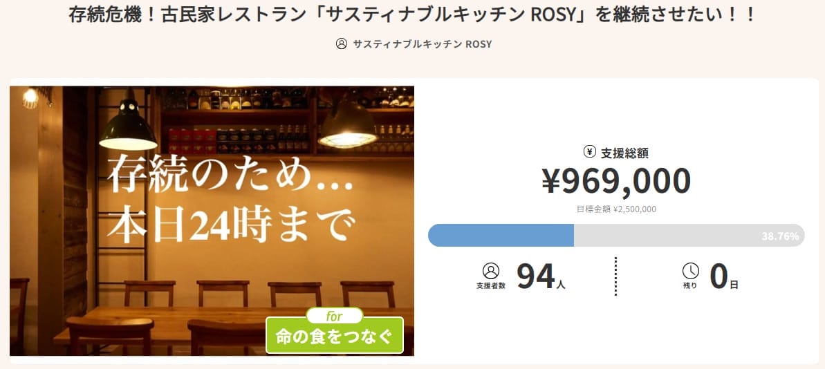Click the 支援総額 label text

(x=624, y=153)
